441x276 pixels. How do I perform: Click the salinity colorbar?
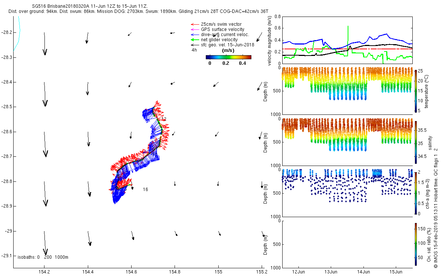(416, 142)
